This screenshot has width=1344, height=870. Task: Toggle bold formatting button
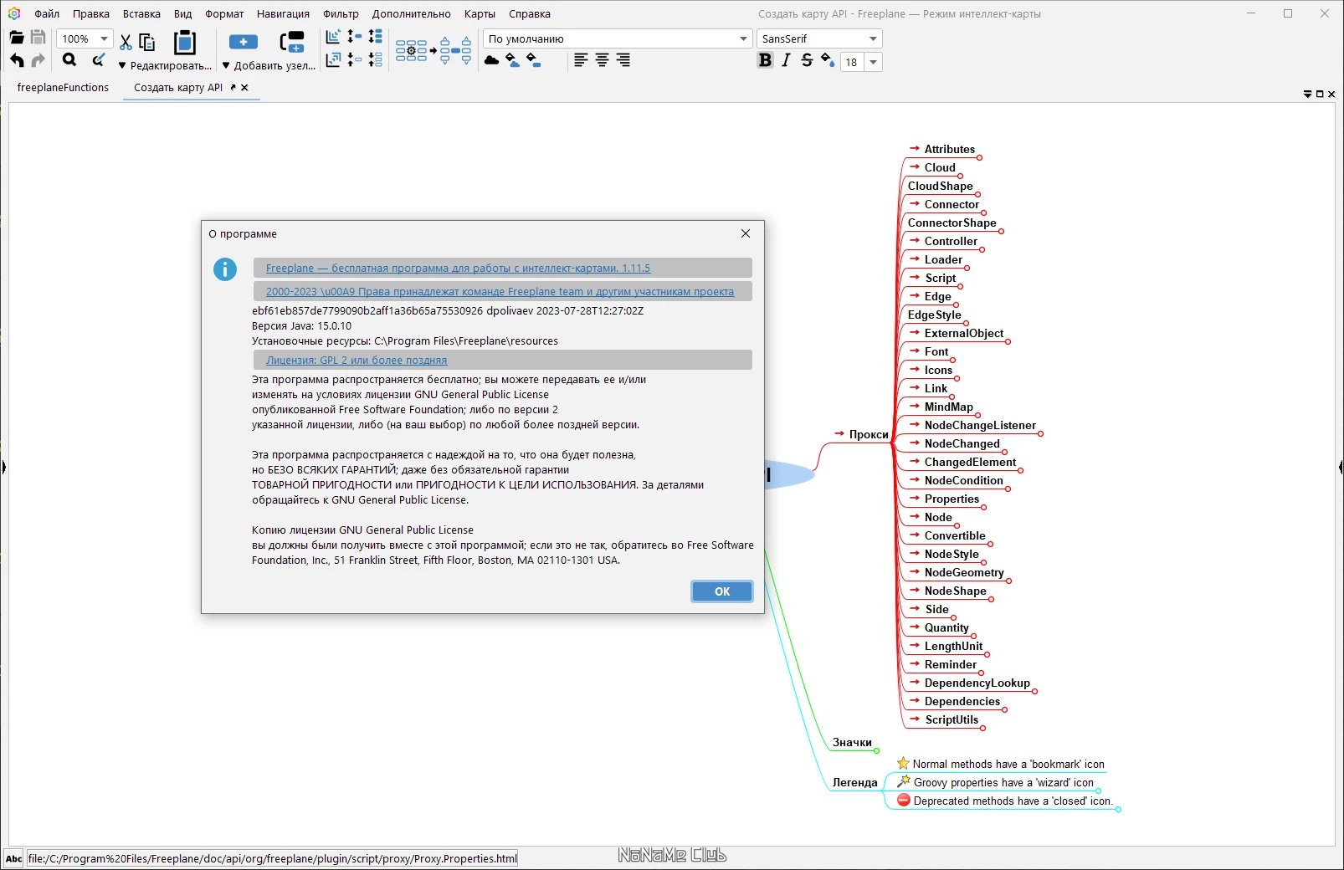(765, 60)
